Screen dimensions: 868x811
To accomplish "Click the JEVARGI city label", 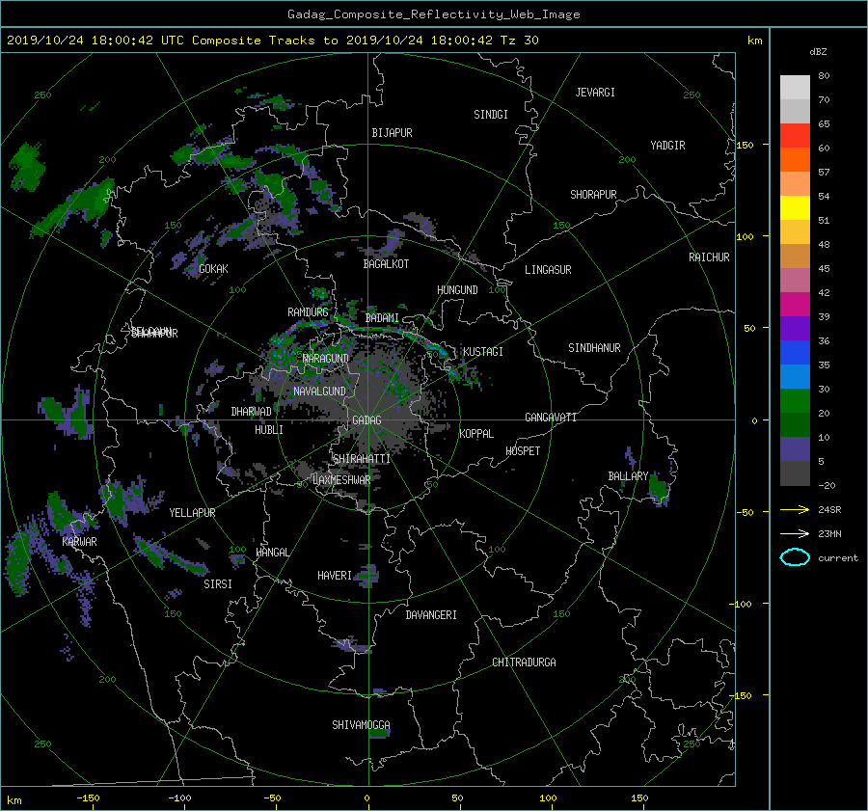I will pos(595,93).
